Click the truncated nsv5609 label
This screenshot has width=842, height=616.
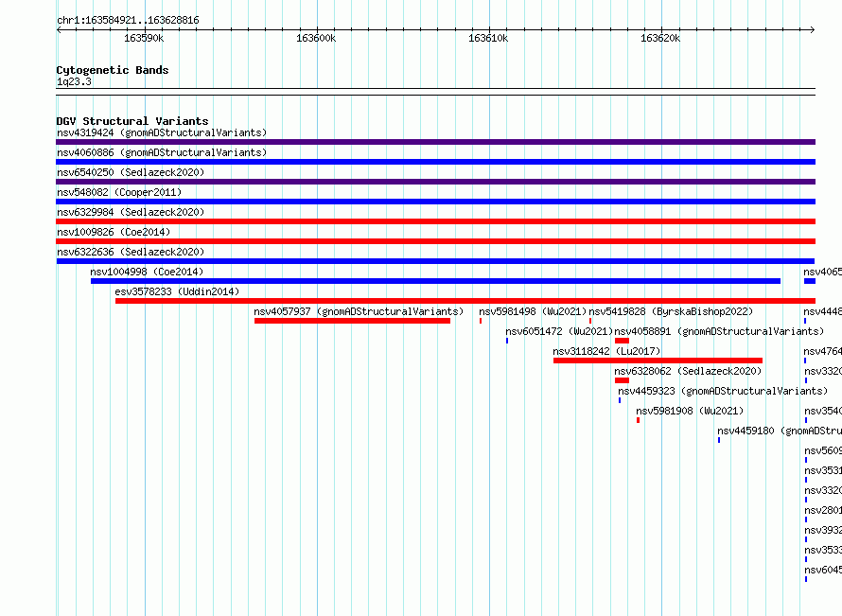pyautogui.click(x=823, y=450)
